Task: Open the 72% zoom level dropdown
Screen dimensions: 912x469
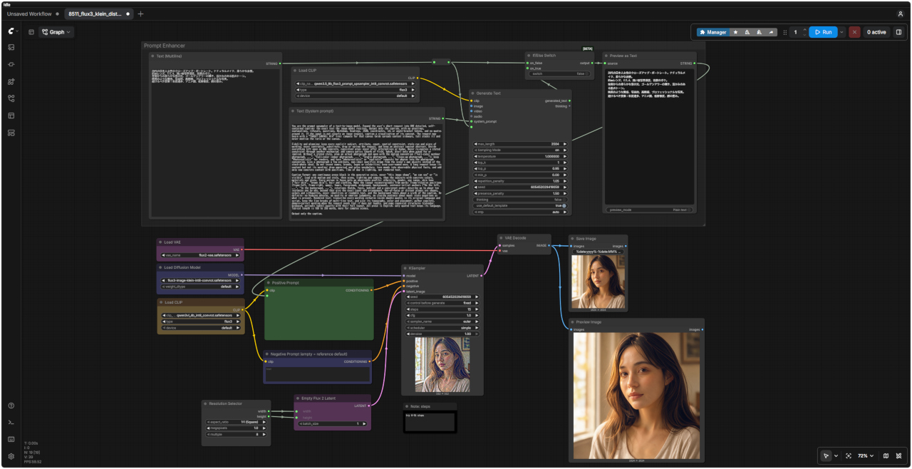Action: [x=866, y=455]
